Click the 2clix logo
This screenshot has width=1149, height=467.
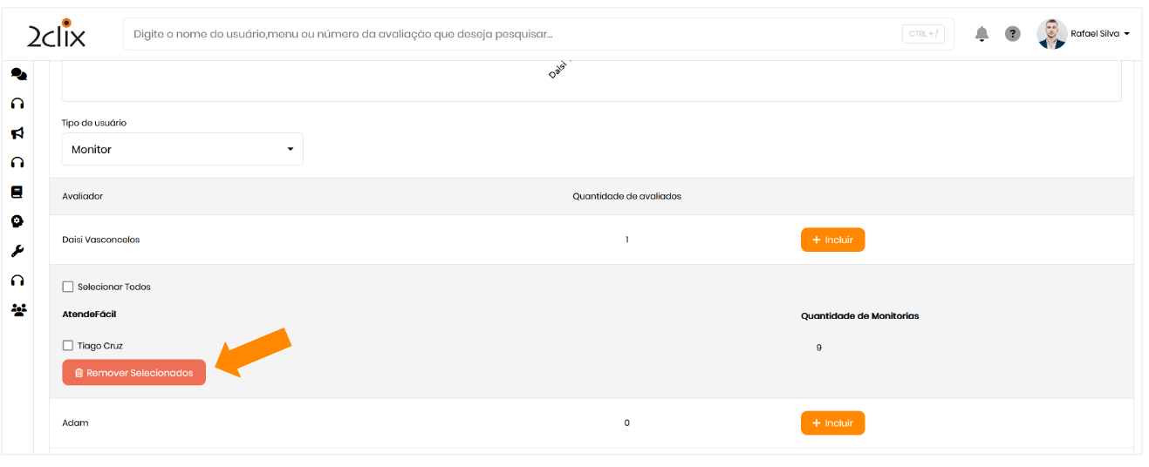click(56, 34)
